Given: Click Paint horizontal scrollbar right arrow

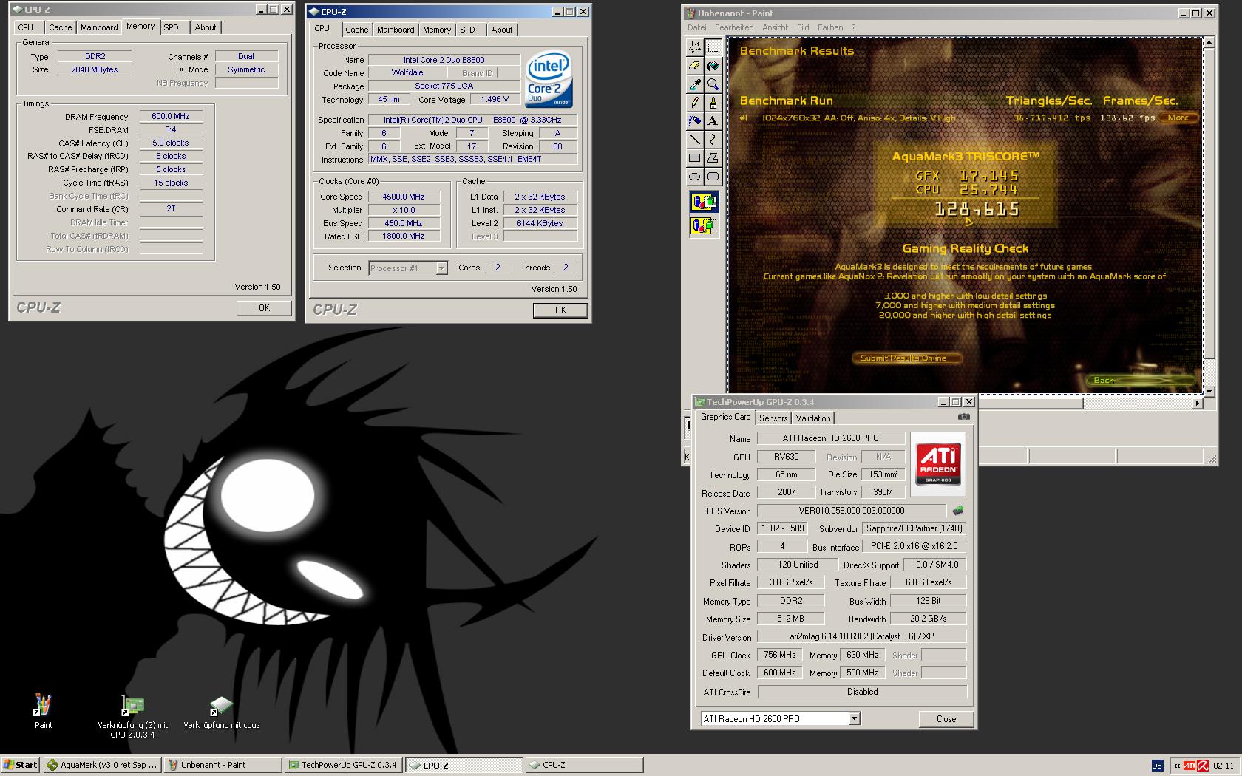Looking at the screenshot, I should [1198, 403].
